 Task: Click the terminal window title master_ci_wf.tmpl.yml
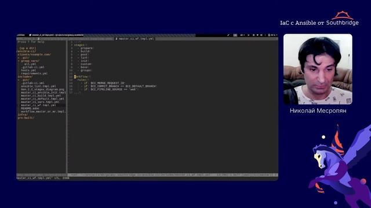(57, 35)
